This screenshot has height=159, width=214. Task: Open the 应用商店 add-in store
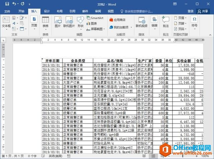117,20
